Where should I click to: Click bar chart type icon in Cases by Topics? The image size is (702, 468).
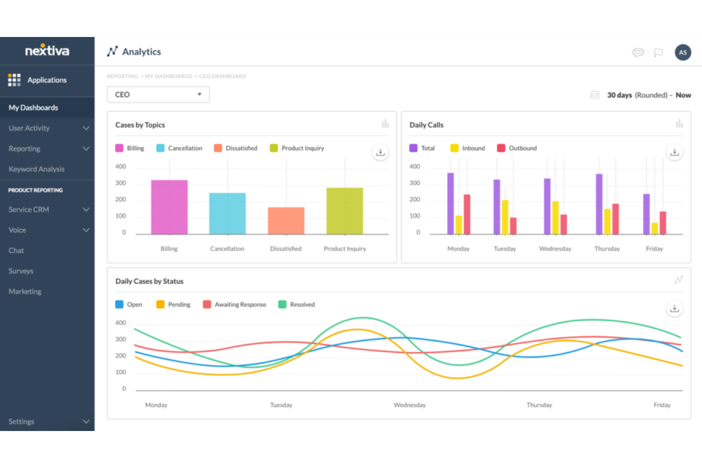coord(385,124)
